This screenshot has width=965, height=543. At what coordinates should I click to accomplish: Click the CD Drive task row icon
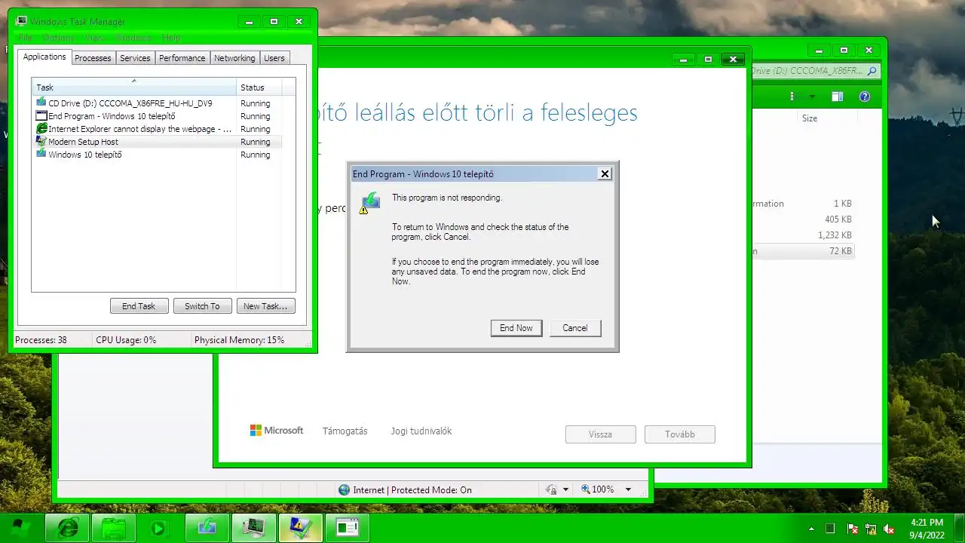click(x=41, y=103)
